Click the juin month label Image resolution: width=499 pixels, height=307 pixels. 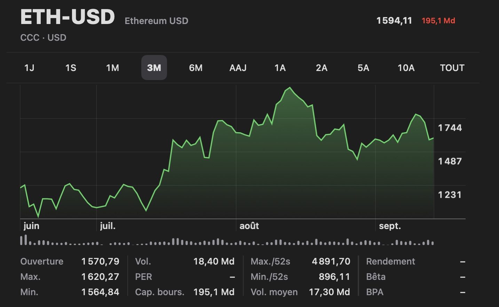(x=31, y=226)
